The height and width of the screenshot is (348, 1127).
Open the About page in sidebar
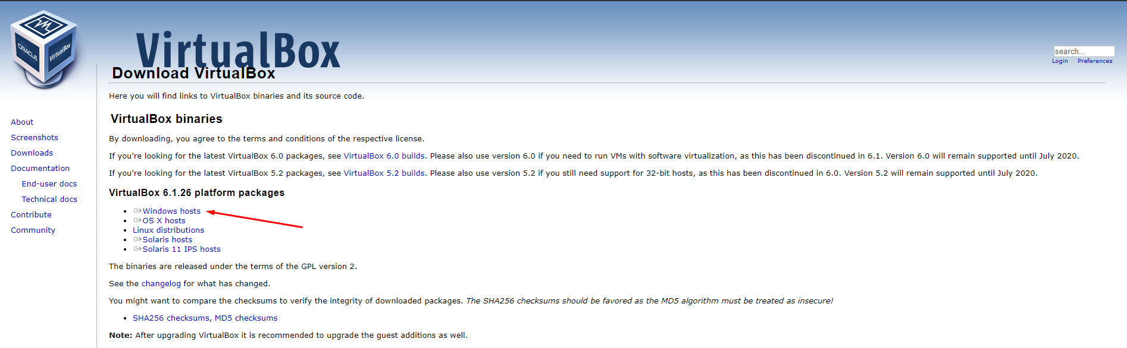click(x=22, y=122)
